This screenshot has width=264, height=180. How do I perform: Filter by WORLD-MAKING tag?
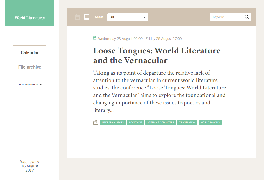(x=210, y=122)
